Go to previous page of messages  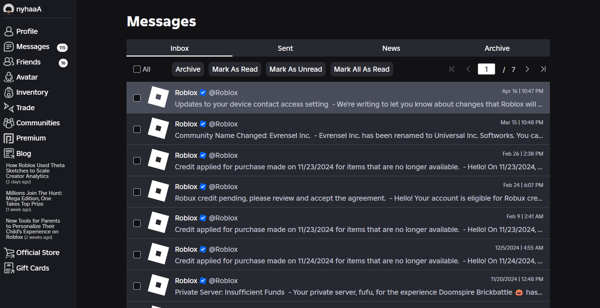(x=468, y=69)
